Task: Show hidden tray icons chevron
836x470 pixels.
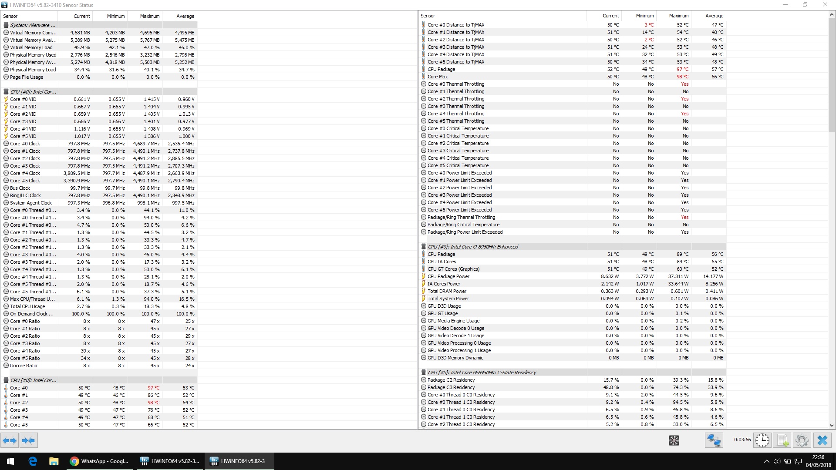Action: coord(766,461)
